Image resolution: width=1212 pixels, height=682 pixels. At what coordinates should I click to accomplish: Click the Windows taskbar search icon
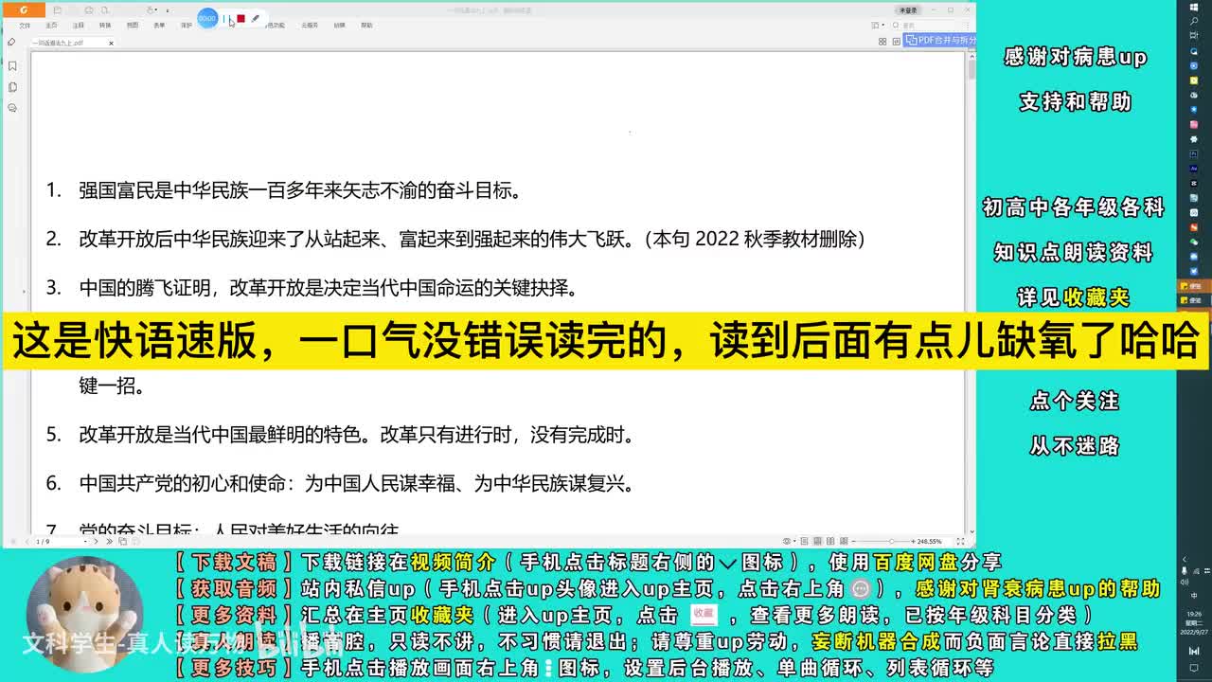point(1194,20)
